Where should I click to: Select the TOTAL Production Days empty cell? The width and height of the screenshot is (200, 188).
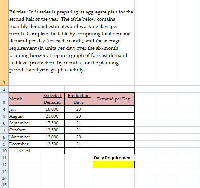click(79, 151)
